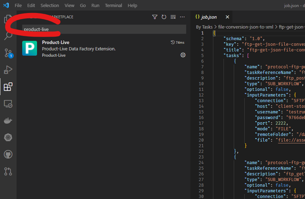Screen dimensions: 305x199
Task: Open the Extensions view icon
Action: (8, 87)
